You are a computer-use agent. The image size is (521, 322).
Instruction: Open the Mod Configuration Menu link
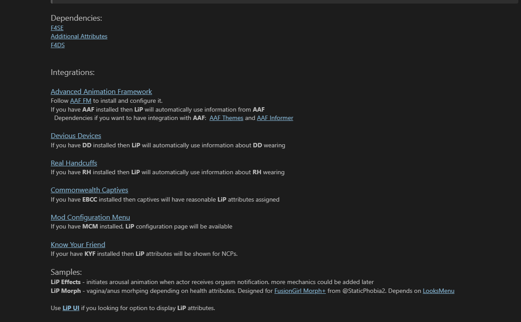(x=90, y=217)
